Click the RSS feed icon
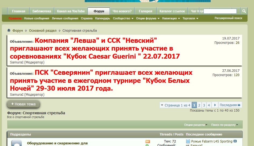 point(147,141)
